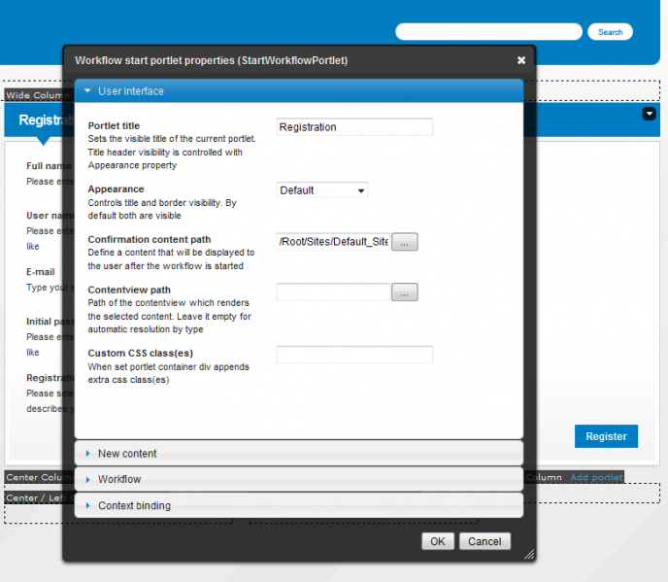The image size is (668, 582).
Task: Click the Appearance label text
Action: pyautogui.click(x=116, y=188)
